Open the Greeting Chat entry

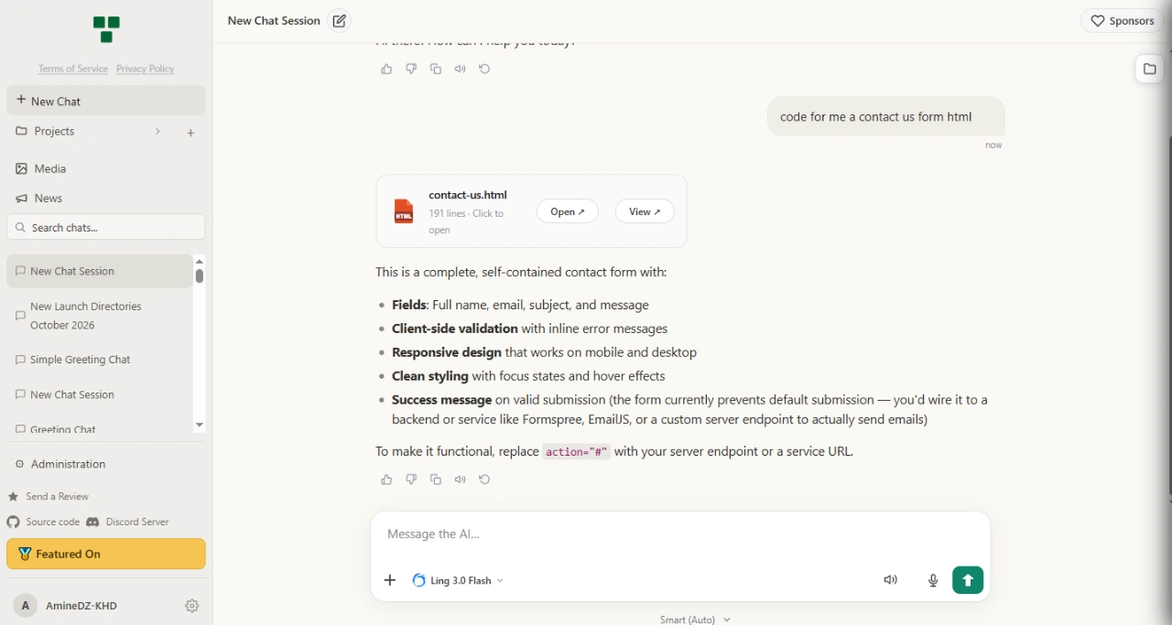[x=100, y=428]
